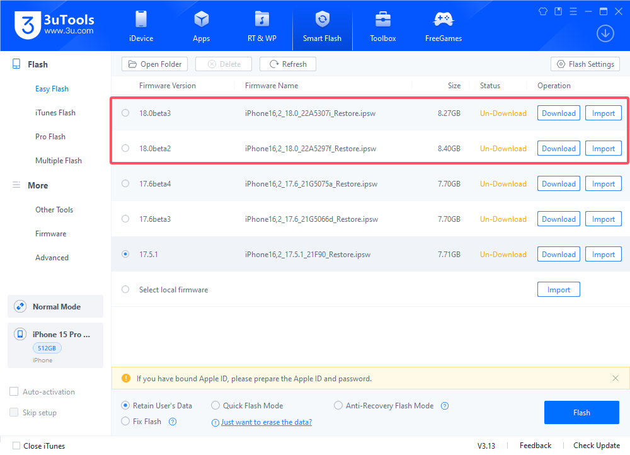Click iPhone16,2_17.5.1_21F90_Restore.ipsw filename

308,255
